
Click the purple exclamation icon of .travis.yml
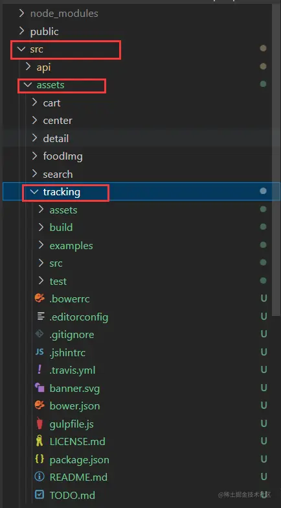pos(39,370)
